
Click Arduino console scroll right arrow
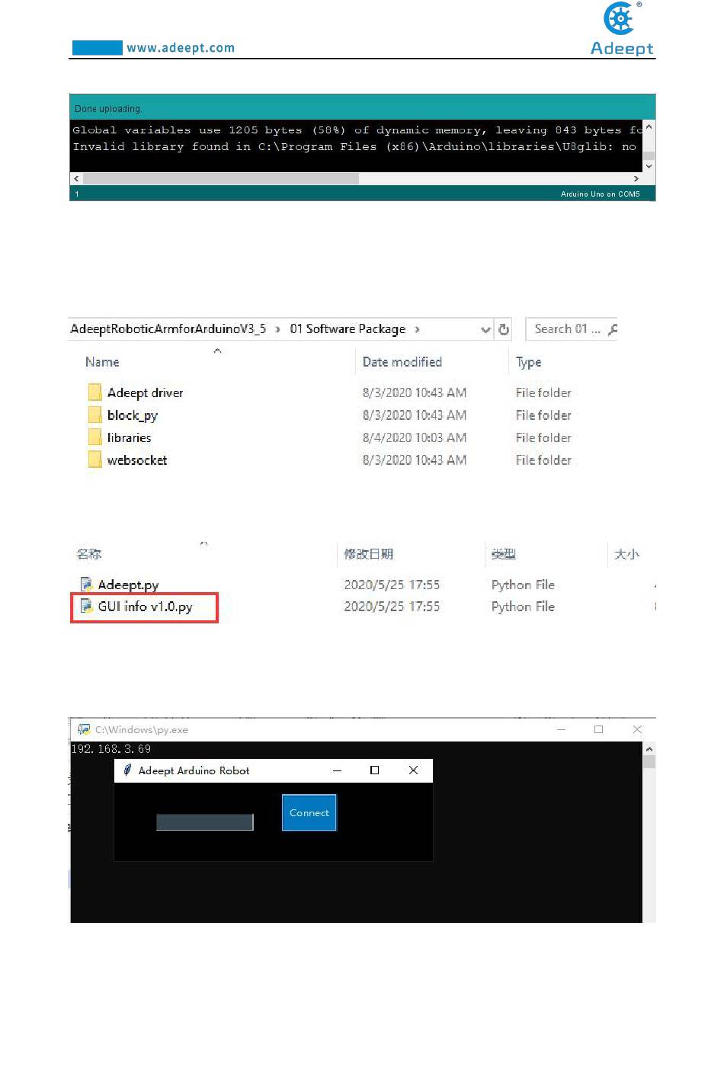[x=636, y=178]
